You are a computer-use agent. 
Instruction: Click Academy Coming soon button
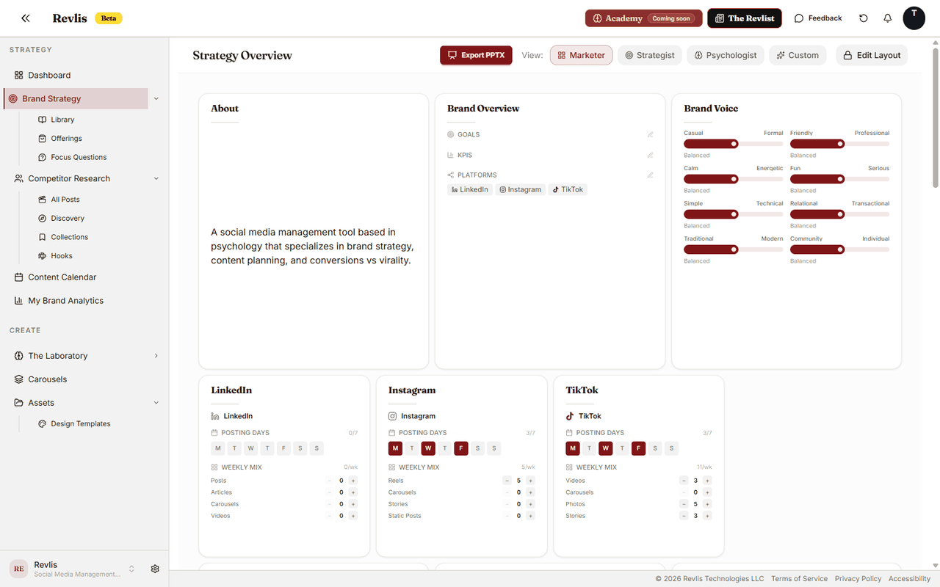click(644, 18)
